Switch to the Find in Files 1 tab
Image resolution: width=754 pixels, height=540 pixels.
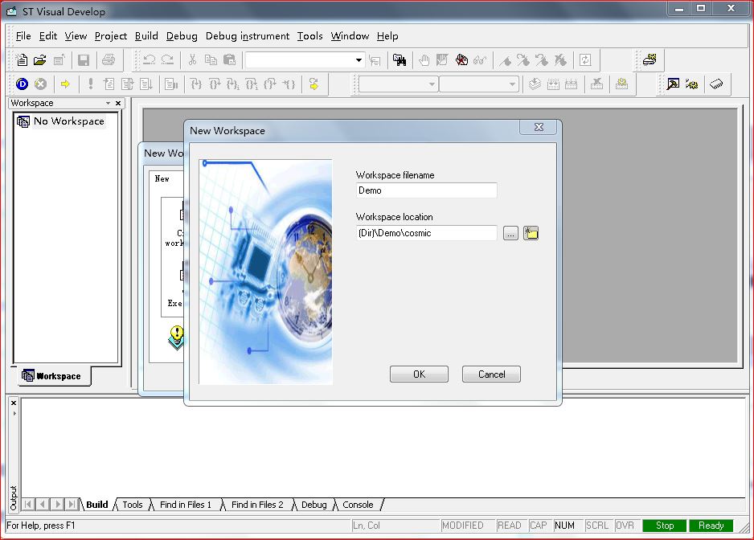[186, 505]
